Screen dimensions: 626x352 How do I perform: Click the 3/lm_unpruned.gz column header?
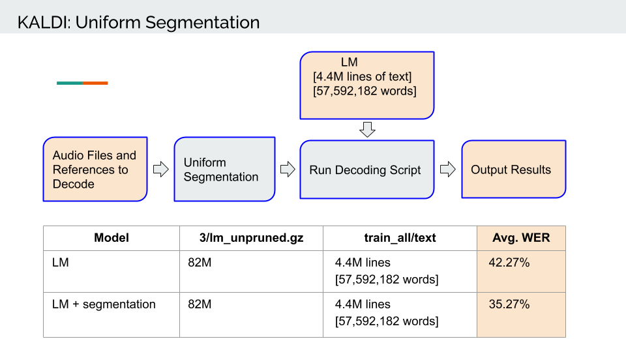click(251, 239)
